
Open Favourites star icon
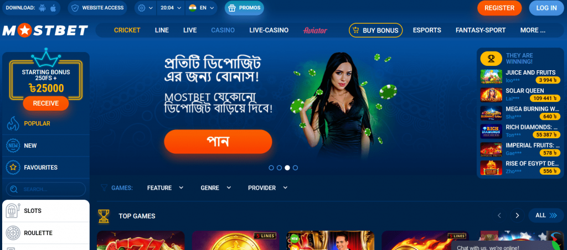tap(13, 168)
